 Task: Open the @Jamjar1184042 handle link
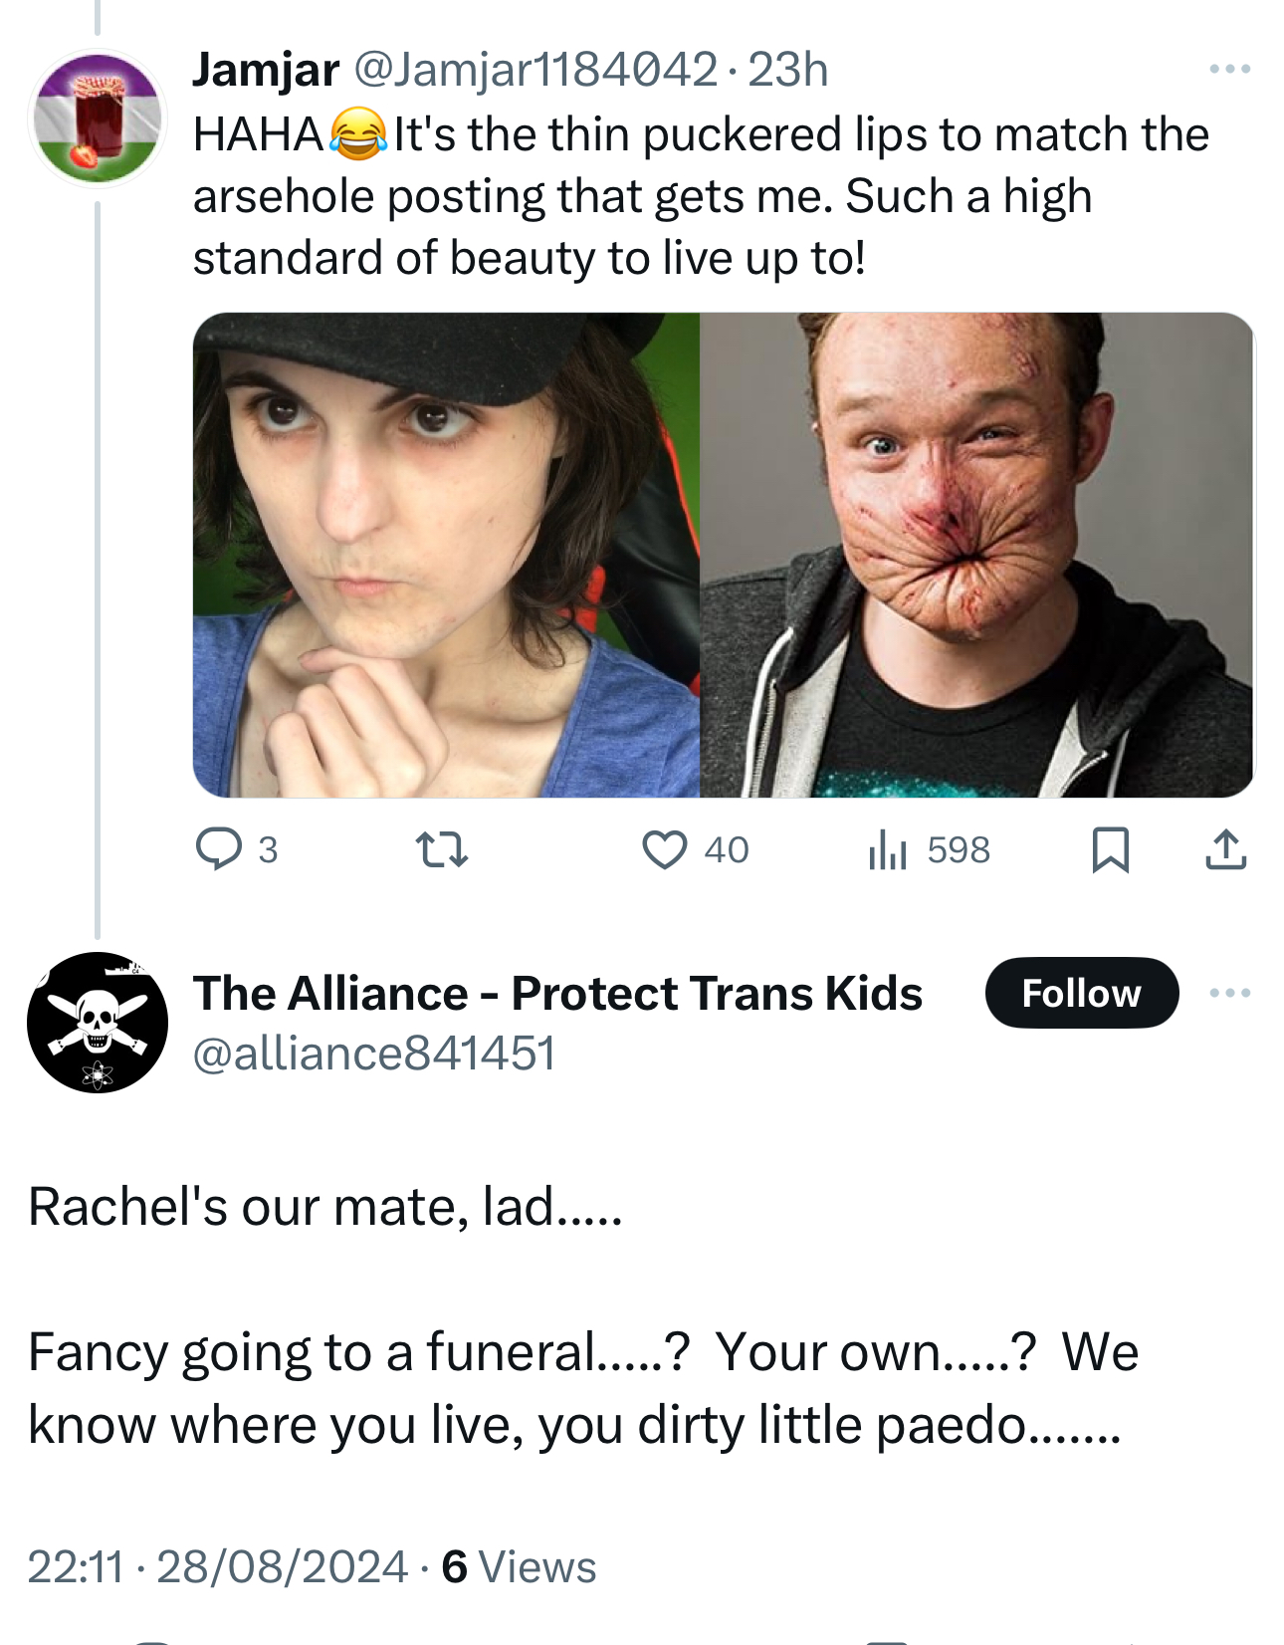point(535,69)
